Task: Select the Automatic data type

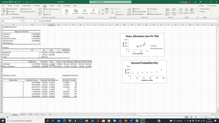Action: coord(93,11)
